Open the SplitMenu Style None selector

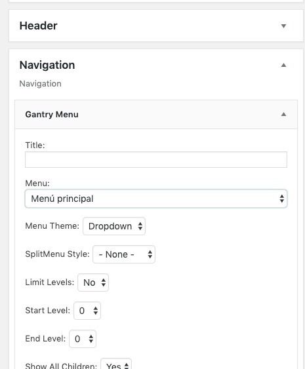[124, 254]
